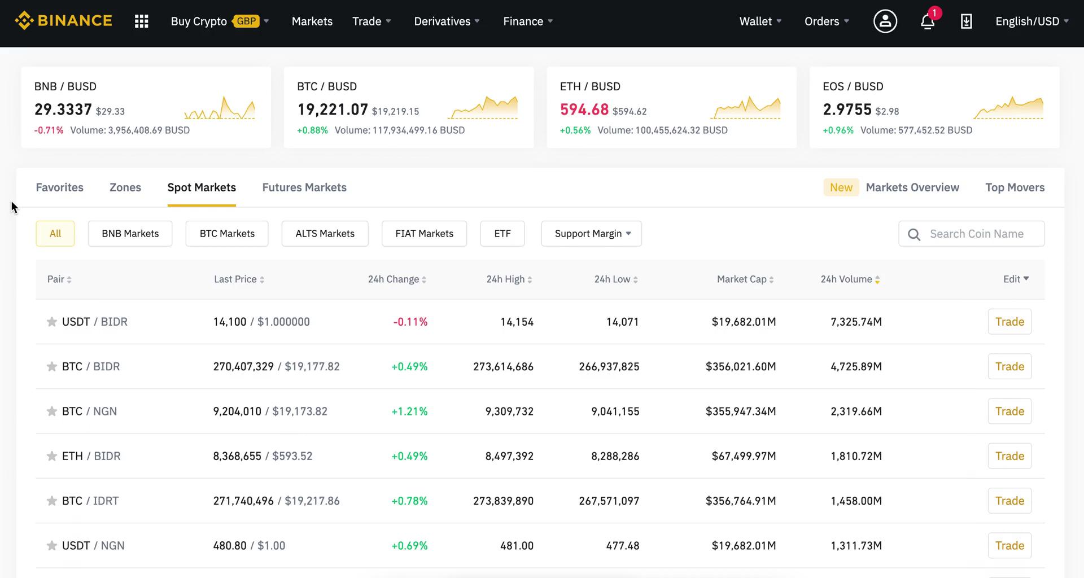Viewport: 1084px width, 578px height.
Task: Click Trade button for BTC / NGN
Action: [x=1010, y=411]
